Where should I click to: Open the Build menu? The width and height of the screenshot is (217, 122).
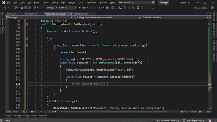coord(46,2)
